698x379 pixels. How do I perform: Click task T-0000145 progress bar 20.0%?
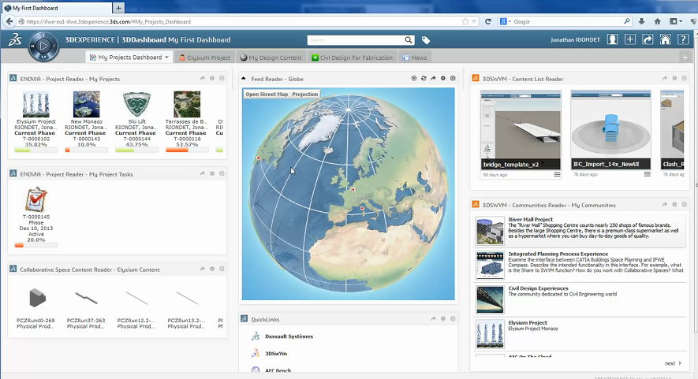pos(35,245)
